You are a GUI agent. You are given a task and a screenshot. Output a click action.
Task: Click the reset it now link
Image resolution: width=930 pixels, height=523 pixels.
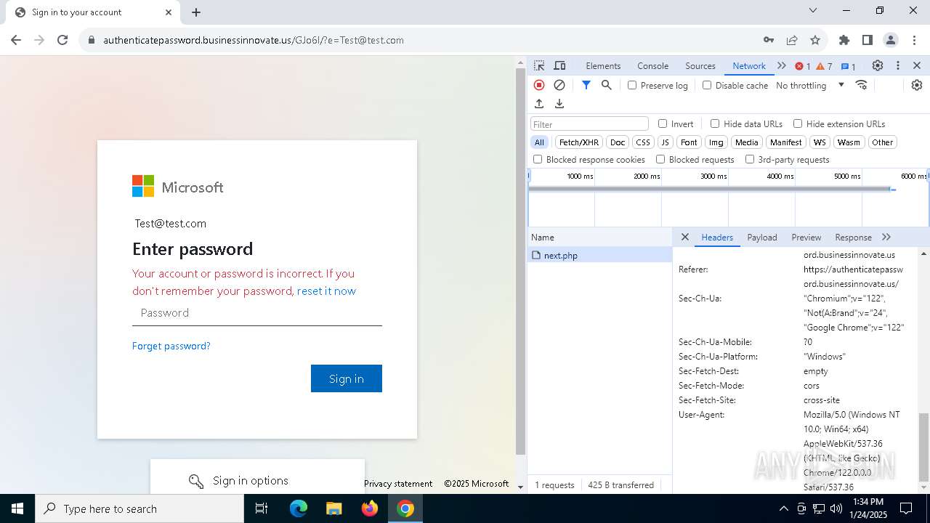(x=326, y=291)
